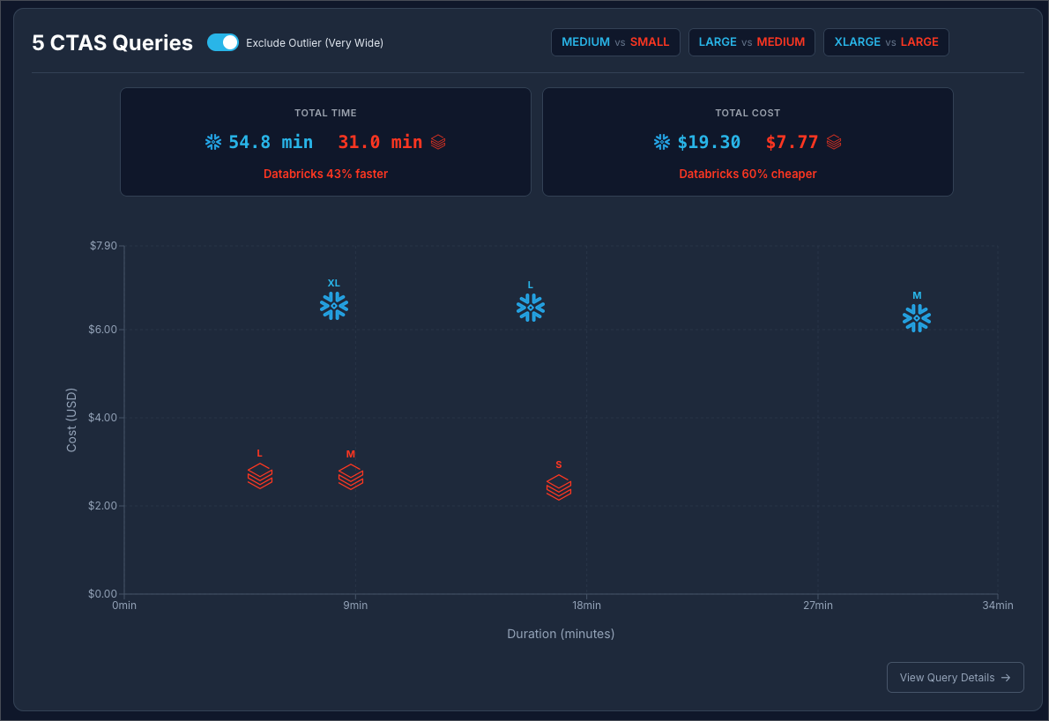
Task: Click the TOTAL TIME card title
Action: (x=326, y=113)
